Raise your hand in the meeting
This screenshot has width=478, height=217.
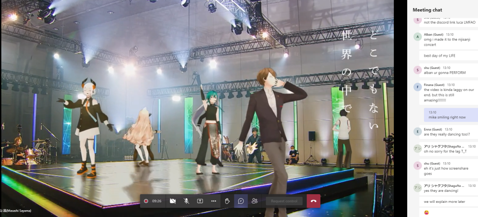[227, 201]
